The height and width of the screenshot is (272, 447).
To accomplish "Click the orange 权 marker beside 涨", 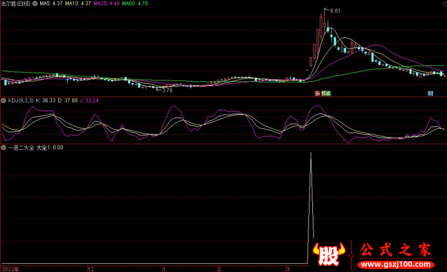I will 322,93.
